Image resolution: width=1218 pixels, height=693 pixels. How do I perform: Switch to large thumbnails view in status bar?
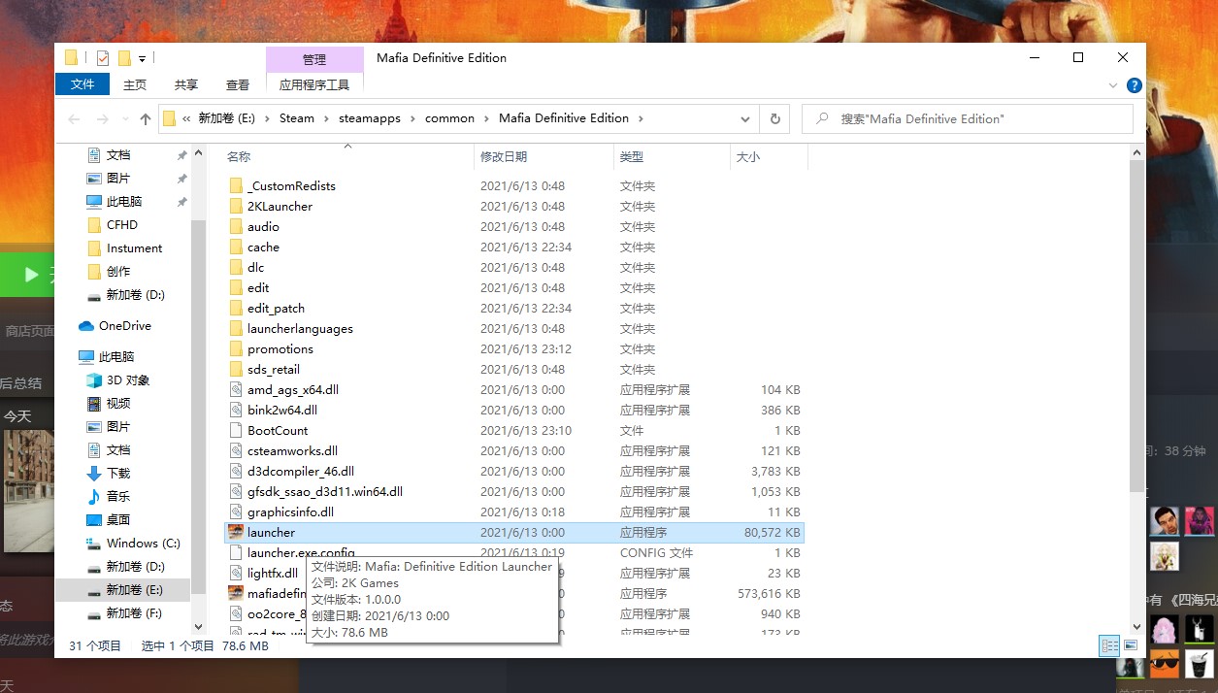pos(1132,645)
